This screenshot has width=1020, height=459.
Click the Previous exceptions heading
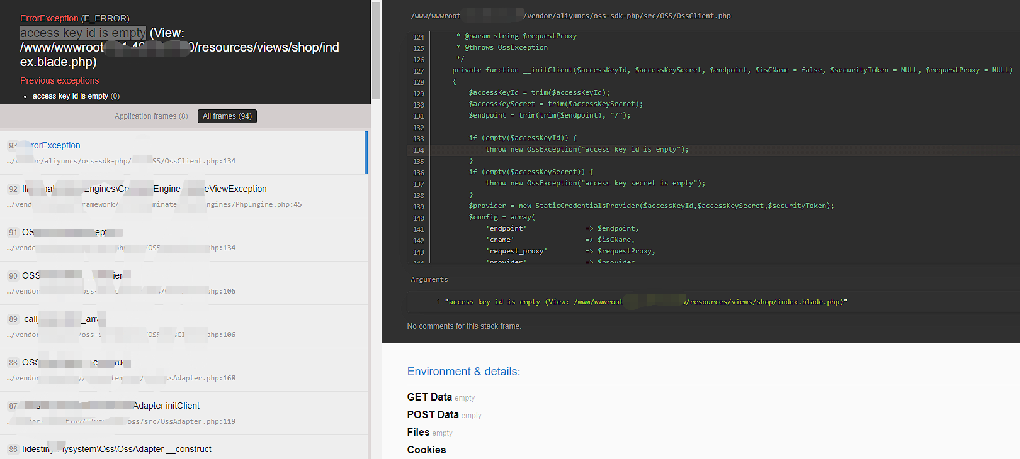coord(60,80)
